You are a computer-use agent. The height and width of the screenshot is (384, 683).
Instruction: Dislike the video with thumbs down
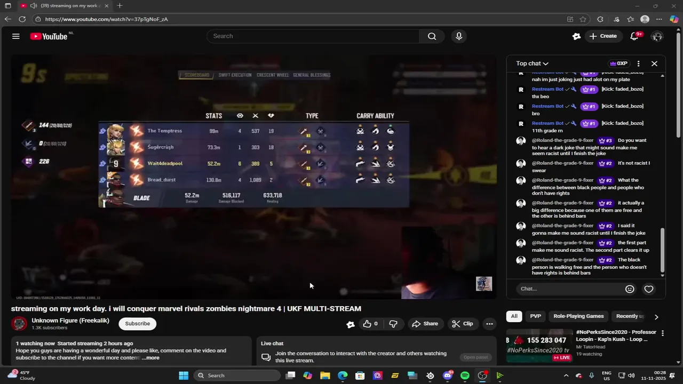click(x=393, y=324)
